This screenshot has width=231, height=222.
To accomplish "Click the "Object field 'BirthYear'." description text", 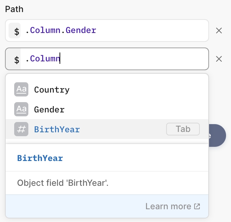I will pos(62,183).
